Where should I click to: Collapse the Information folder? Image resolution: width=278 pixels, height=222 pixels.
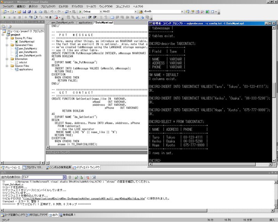(x=7, y=59)
